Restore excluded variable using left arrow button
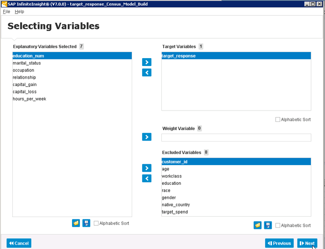Screen dimensions: 325x249 tap(147, 178)
